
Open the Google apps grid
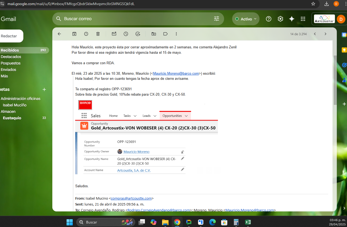pos(303,19)
